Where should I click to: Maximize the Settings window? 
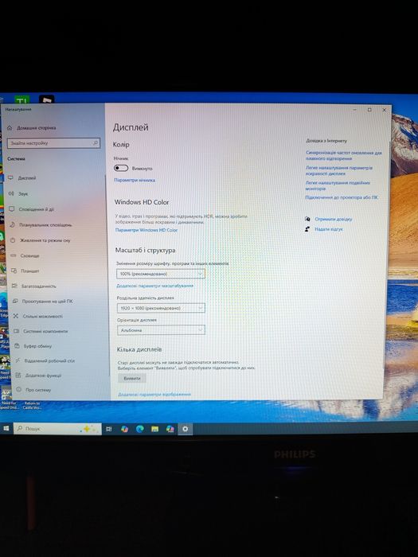pos(369,110)
